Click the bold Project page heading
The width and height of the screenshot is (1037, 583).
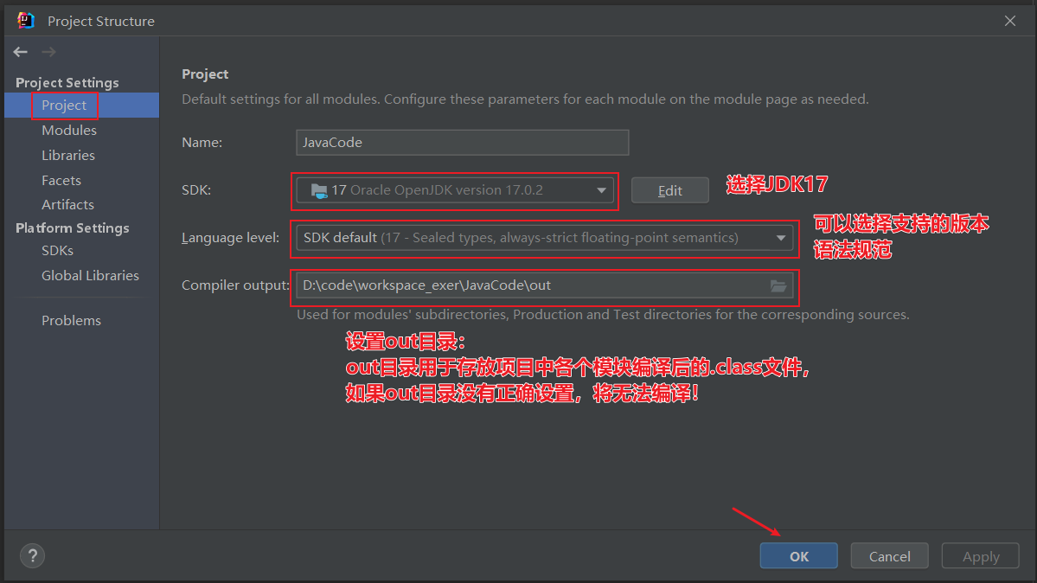click(x=205, y=74)
